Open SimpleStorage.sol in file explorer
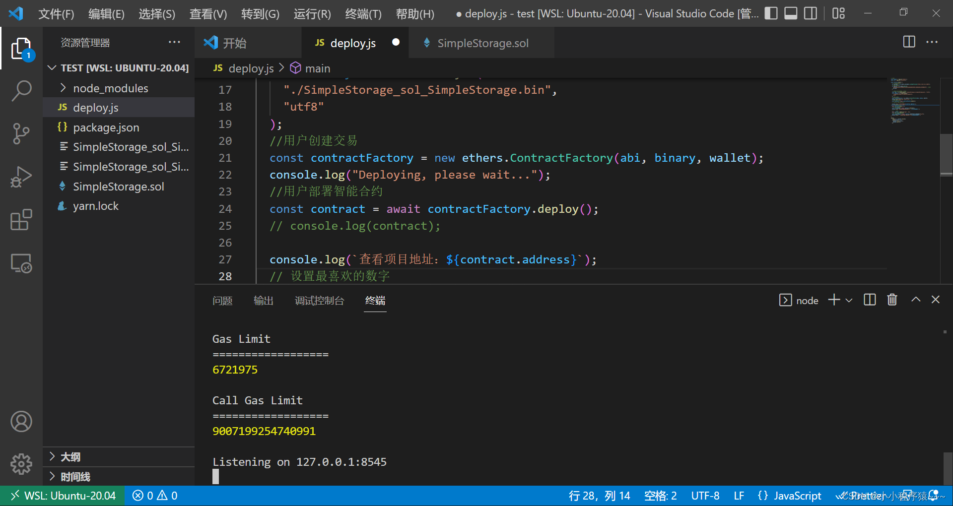The image size is (953, 506). point(119,187)
